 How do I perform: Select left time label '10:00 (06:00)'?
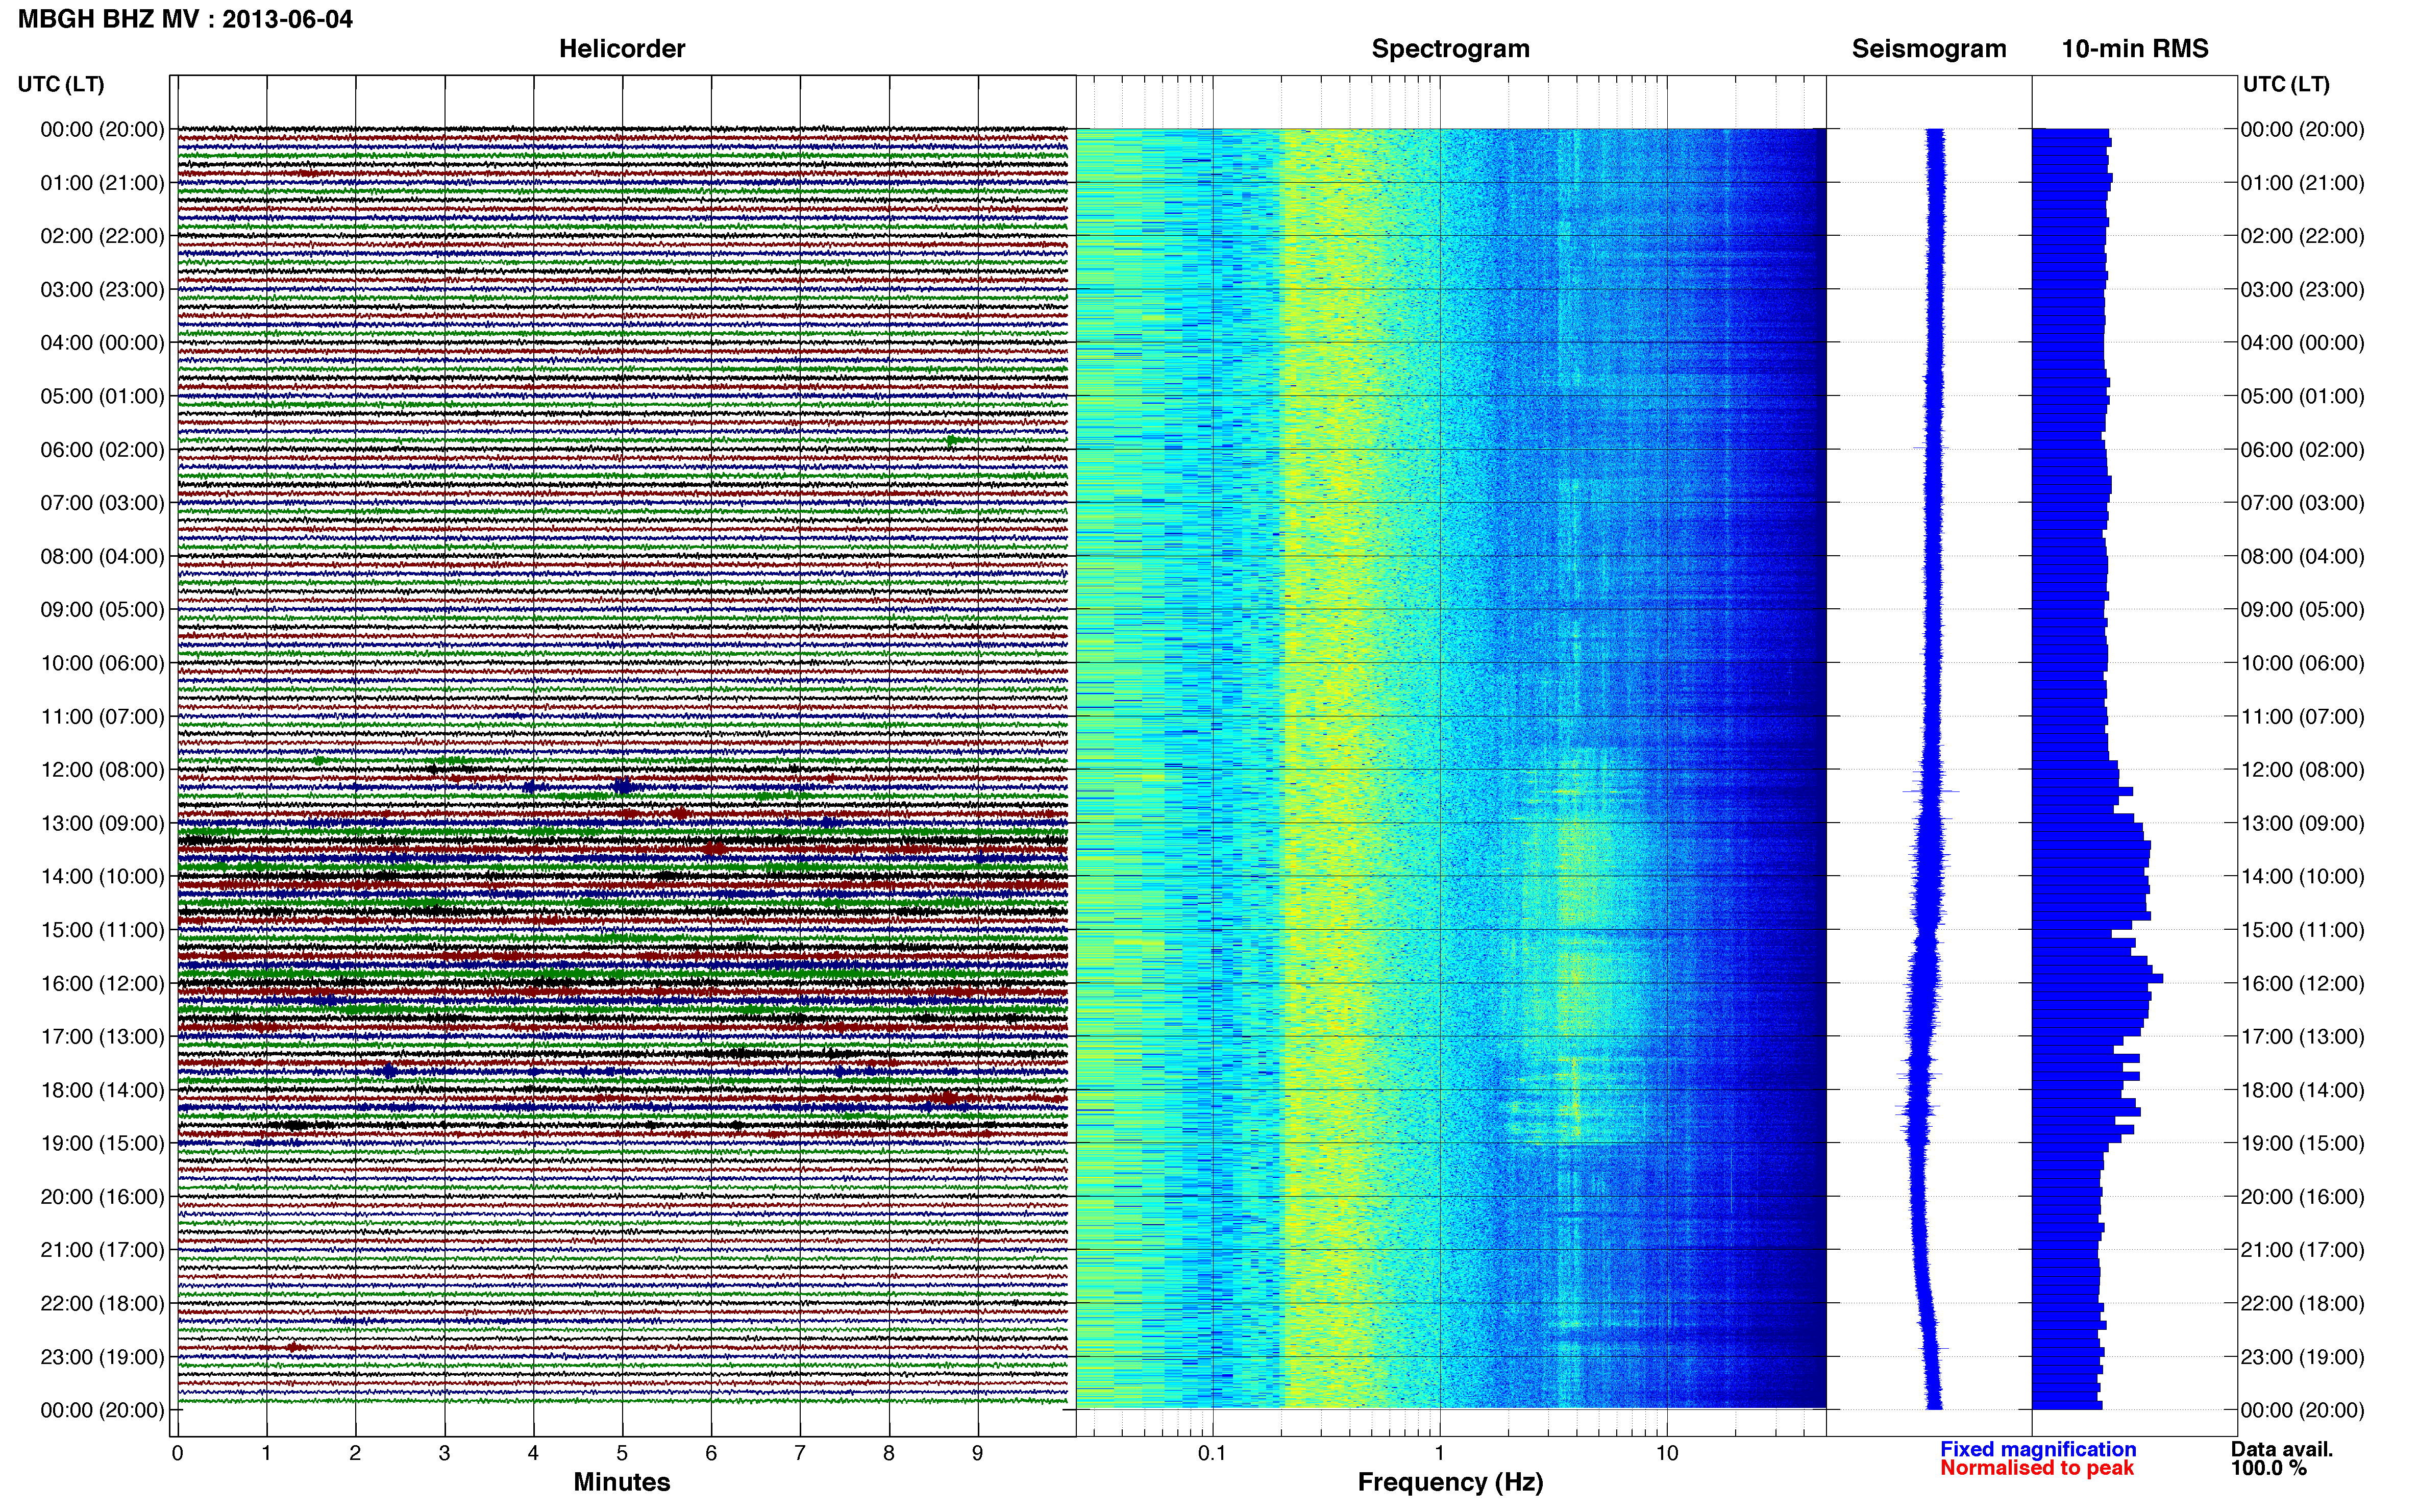click(x=102, y=664)
